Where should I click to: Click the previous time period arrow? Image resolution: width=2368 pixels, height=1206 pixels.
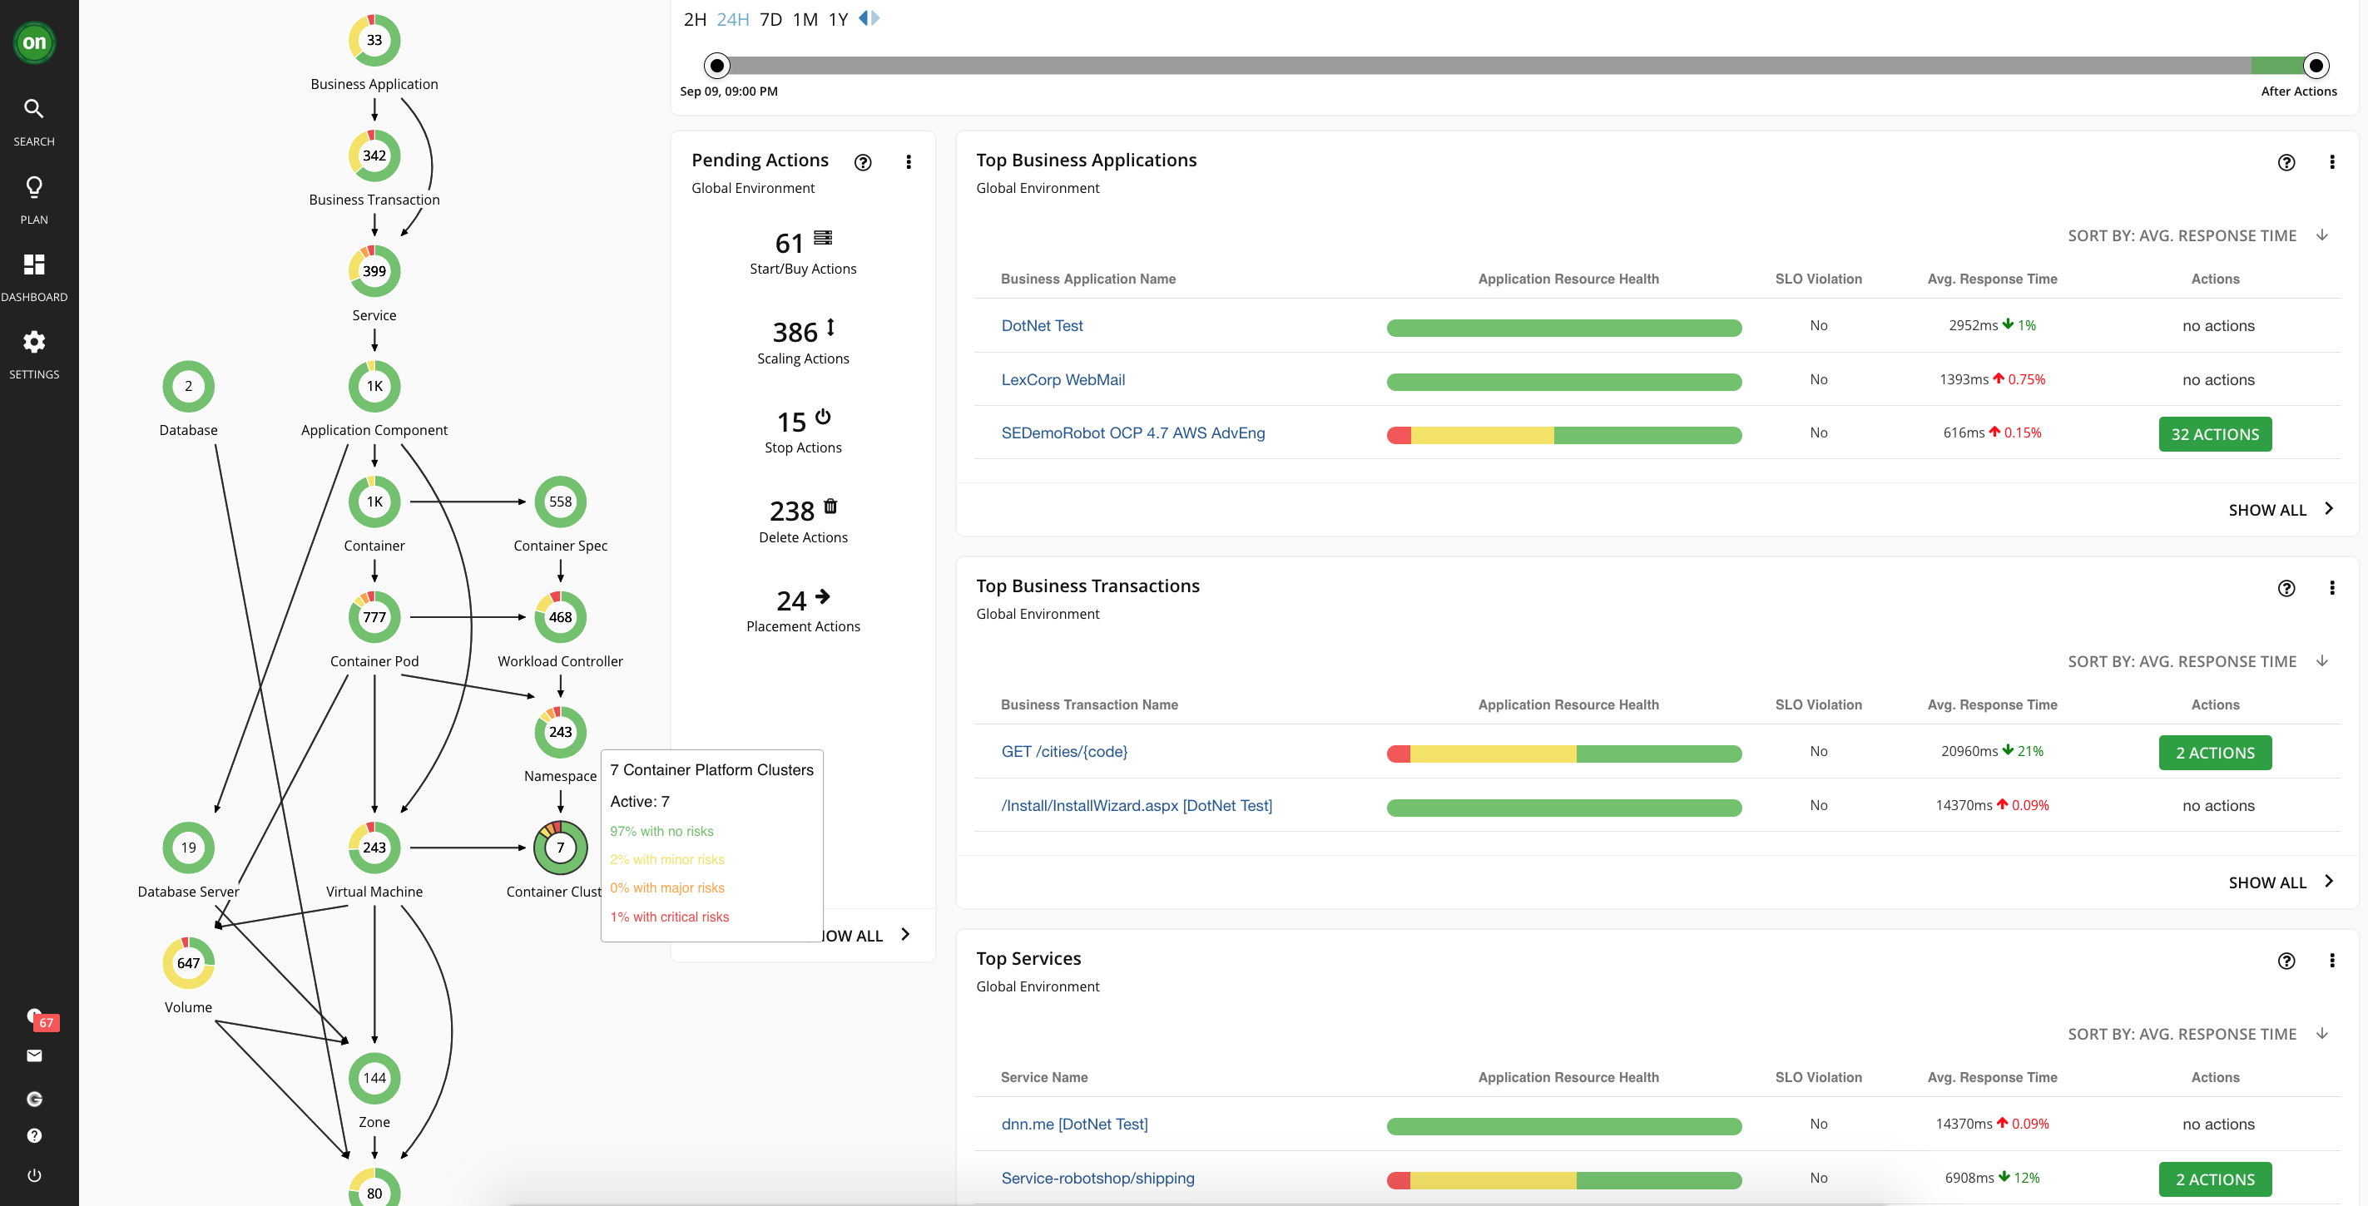[x=863, y=17]
